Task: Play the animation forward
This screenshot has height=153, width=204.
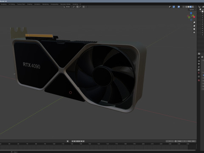Action: (x=79, y=141)
